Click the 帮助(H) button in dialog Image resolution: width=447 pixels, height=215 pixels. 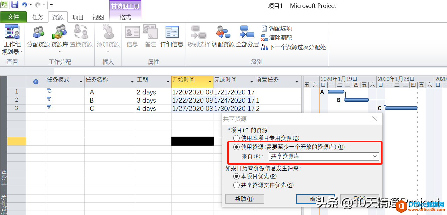(245, 199)
